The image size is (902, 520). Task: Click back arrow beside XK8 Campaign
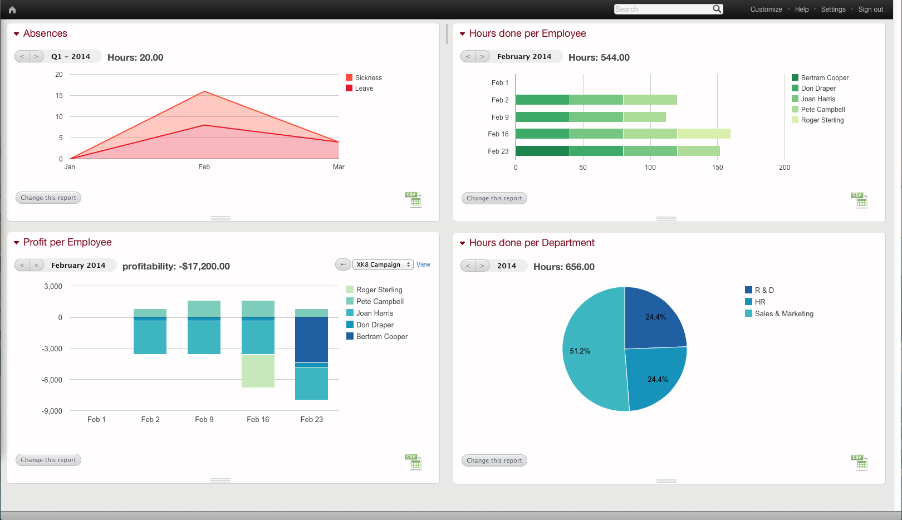click(x=343, y=264)
